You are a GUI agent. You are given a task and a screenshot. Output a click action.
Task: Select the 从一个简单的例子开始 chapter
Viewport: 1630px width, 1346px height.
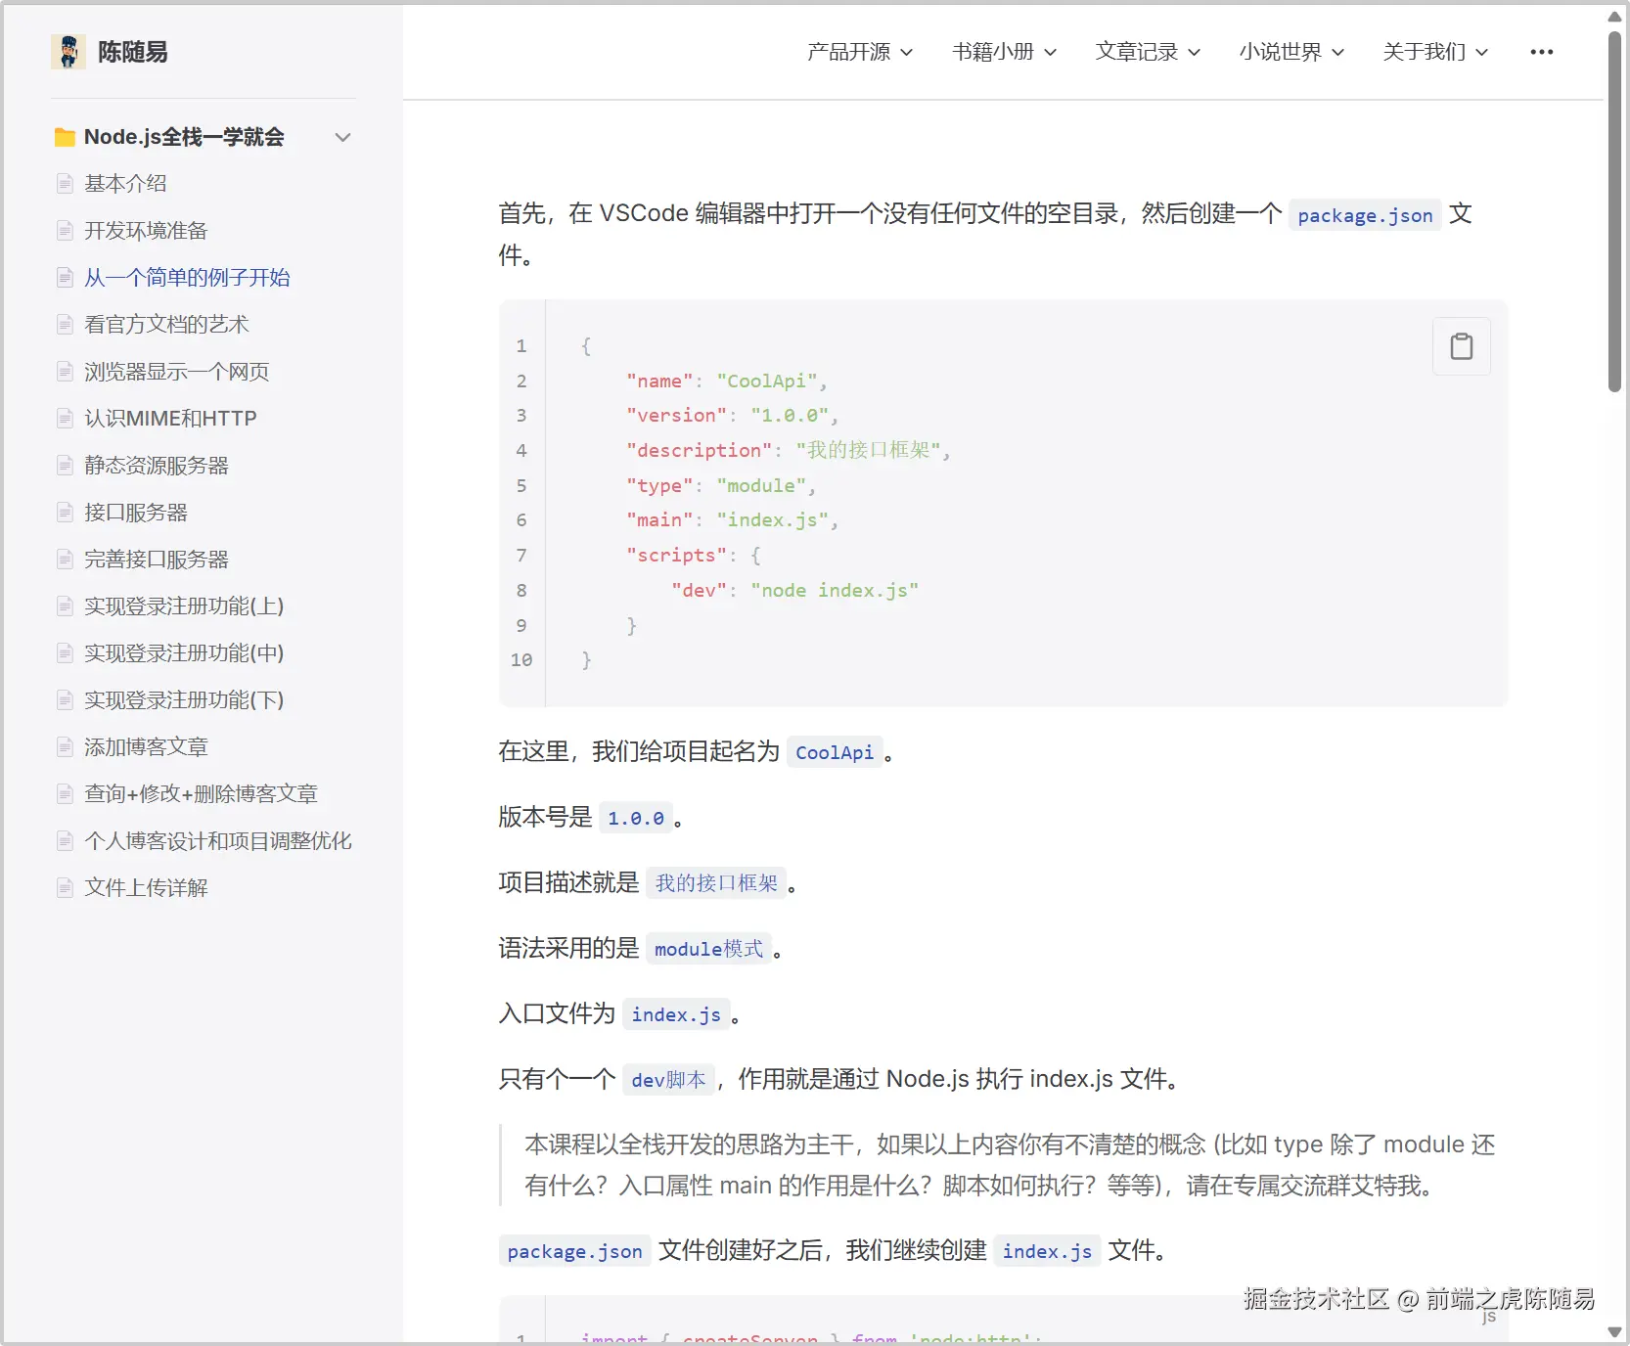(x=187, y=278)
